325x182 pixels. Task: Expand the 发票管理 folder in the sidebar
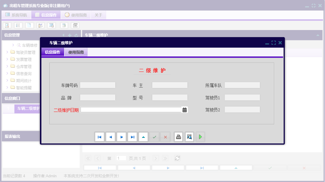[7, 59]
